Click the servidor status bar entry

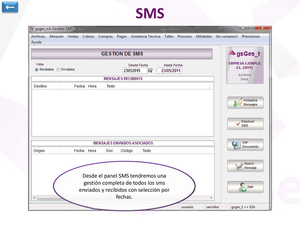point(217,207)
